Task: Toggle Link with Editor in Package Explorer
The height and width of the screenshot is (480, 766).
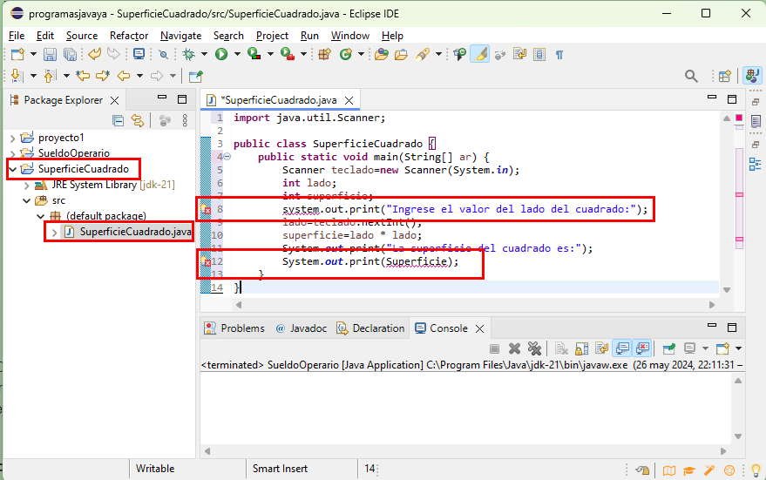Action: pyautogui.click(x=137, y=121)
